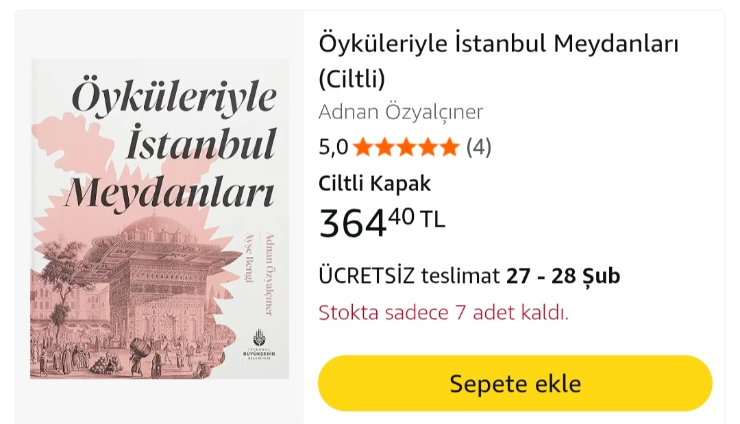Click the cover title text Meydanları
The image size is (740, 424).
[x=170, y=193]
